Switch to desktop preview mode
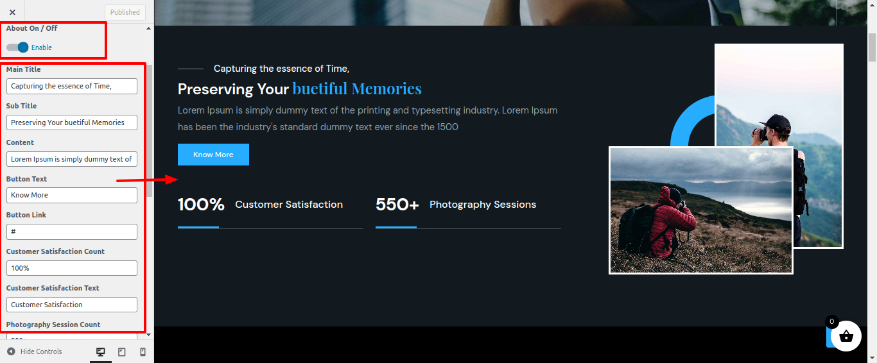This screenshot has height=363, width=877. [x=101, y=351]
